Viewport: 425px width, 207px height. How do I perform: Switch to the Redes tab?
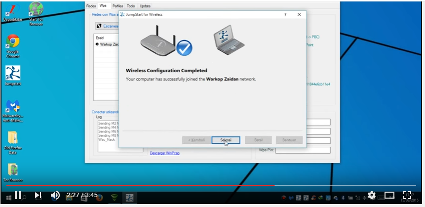pos(91,6)
